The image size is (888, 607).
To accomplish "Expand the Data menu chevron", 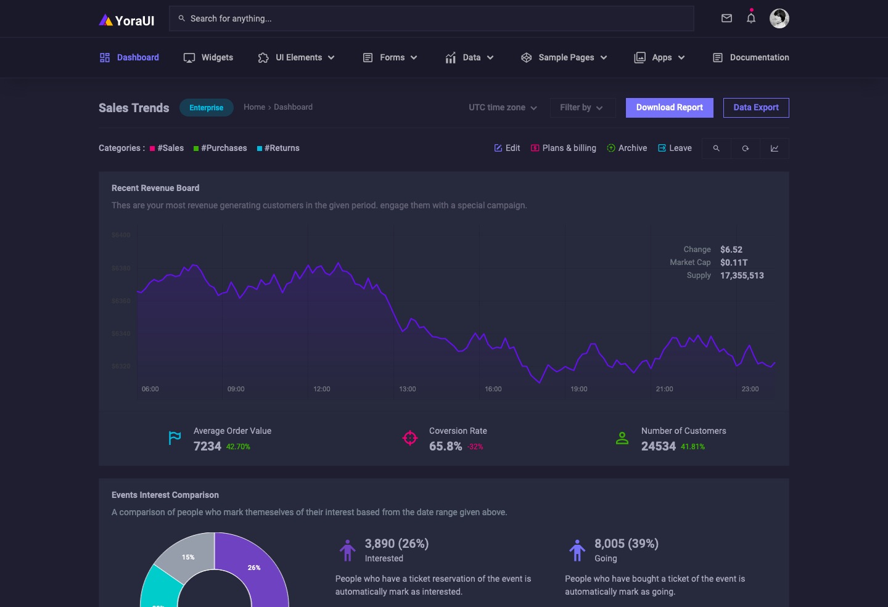I will 490,58.
